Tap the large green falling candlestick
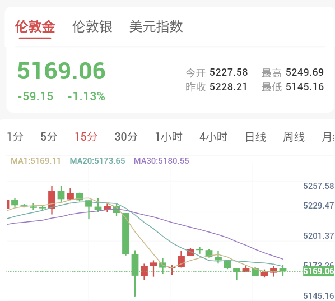Image resolution: width=335 pixels, height=301 pixels. coord(125,233)
